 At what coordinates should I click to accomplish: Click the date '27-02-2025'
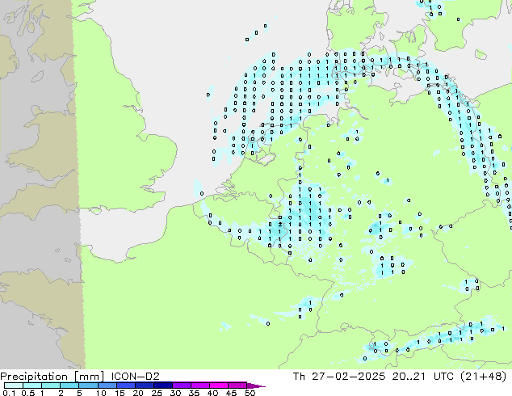(348, 377)
